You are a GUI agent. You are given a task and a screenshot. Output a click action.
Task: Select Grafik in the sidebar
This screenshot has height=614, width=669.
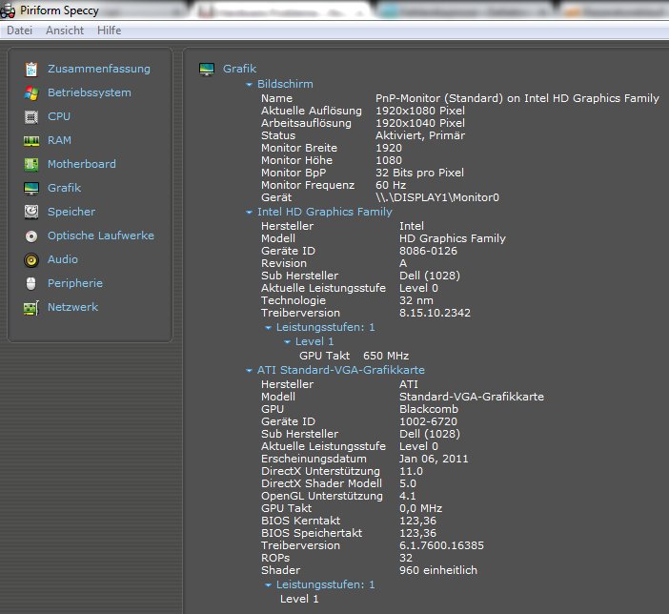pyautogui.click(x=65, y=188)
